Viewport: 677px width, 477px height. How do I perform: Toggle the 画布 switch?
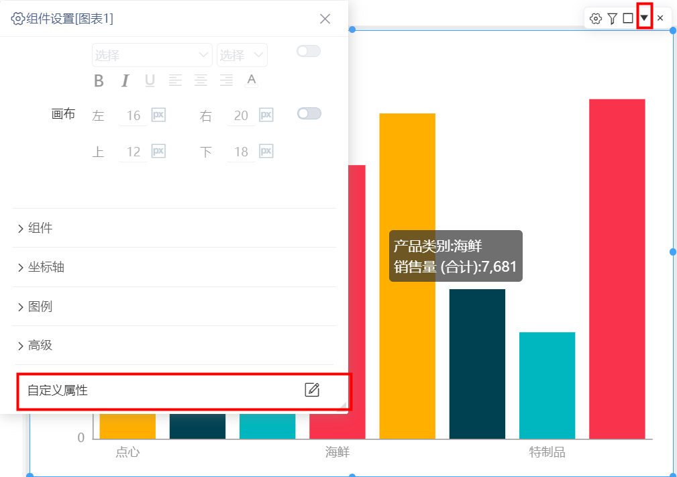click(x=309, y=113)
